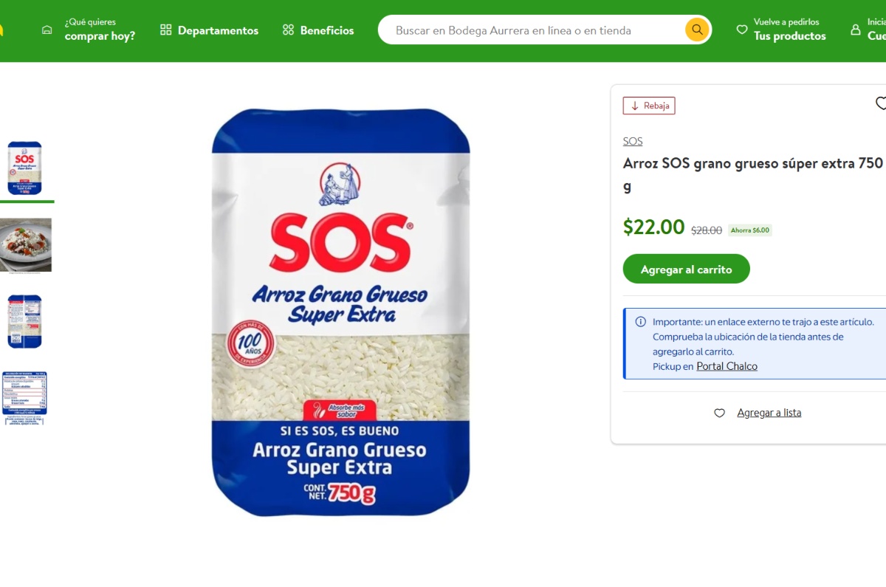Click the grid icon next to Departamentos
The width and height of the screenshot is (886, 587).
point(165,30)
